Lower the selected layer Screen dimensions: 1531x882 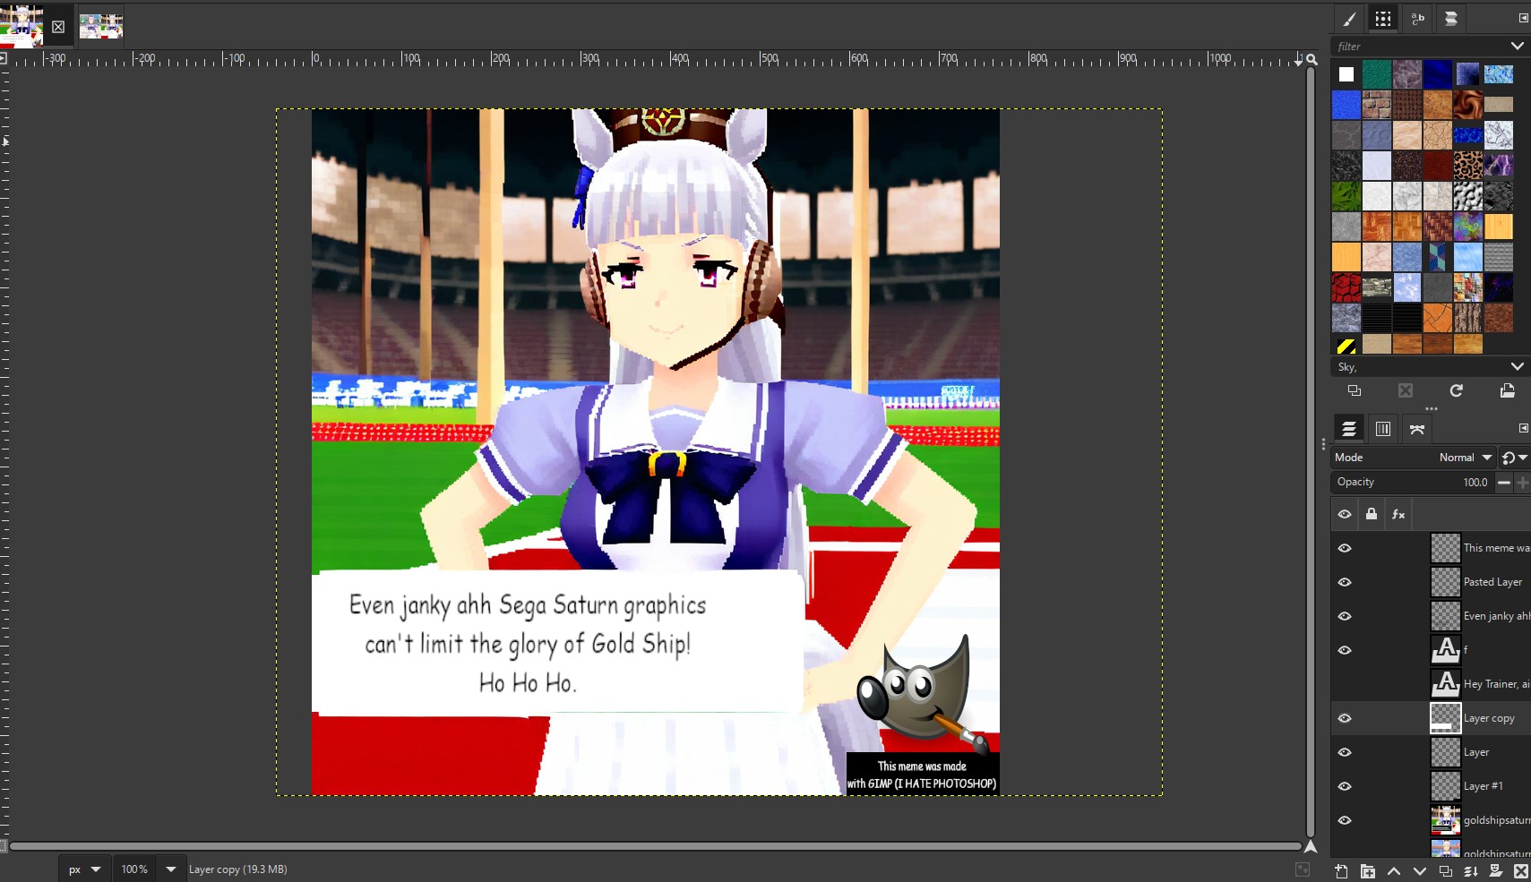click(x=1420, y=871)
